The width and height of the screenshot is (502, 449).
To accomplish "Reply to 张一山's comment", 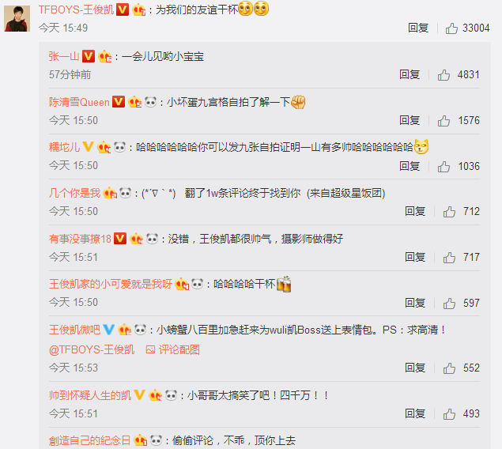I will 410,74.
